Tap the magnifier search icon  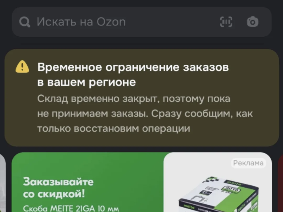(25, 22)
